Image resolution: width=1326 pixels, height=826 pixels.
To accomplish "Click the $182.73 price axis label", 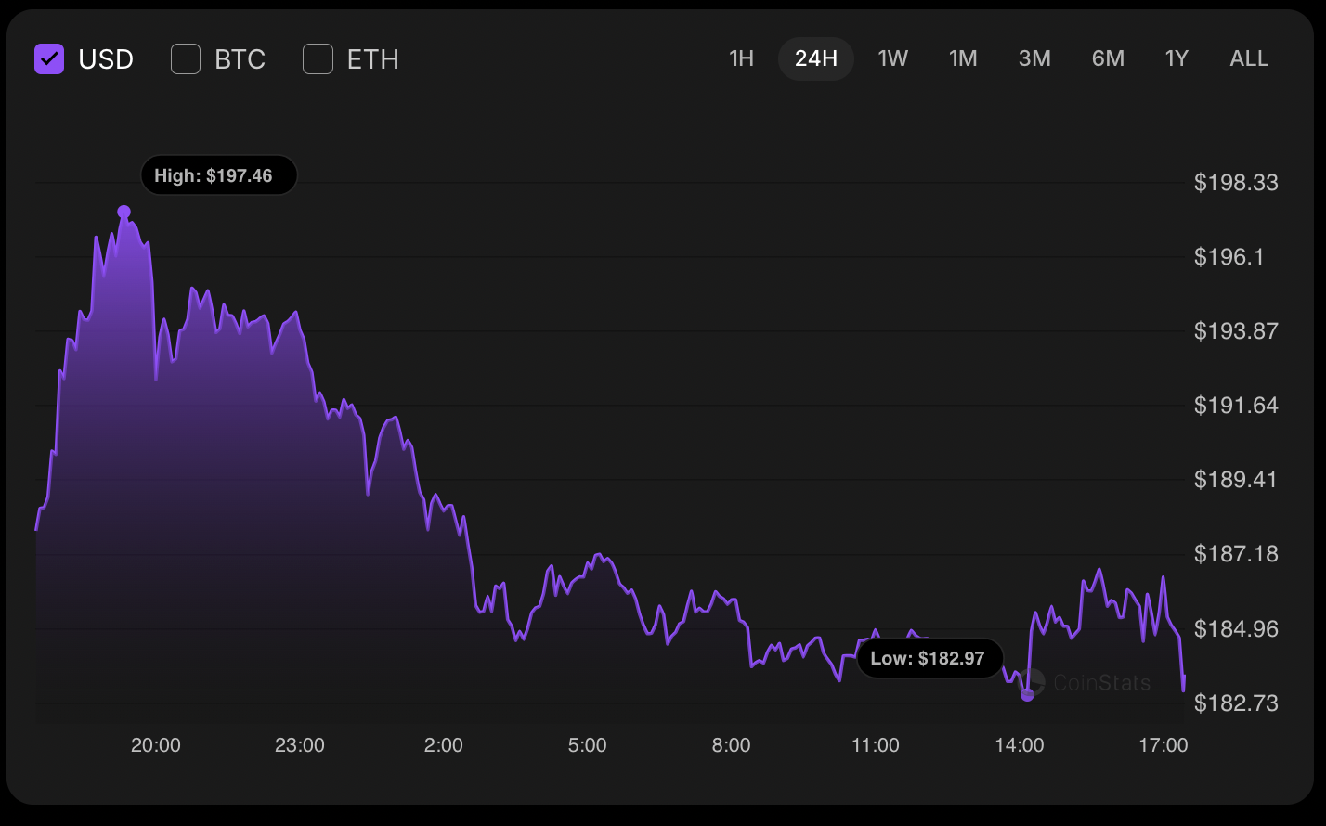I will click(1236, 703).
